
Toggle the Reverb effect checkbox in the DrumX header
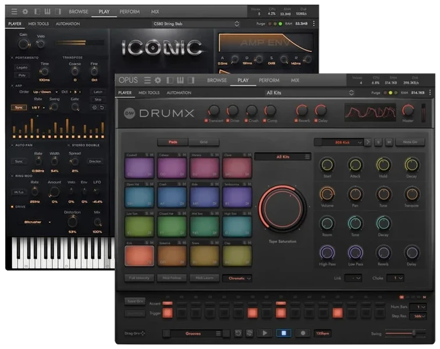point(296,121)
